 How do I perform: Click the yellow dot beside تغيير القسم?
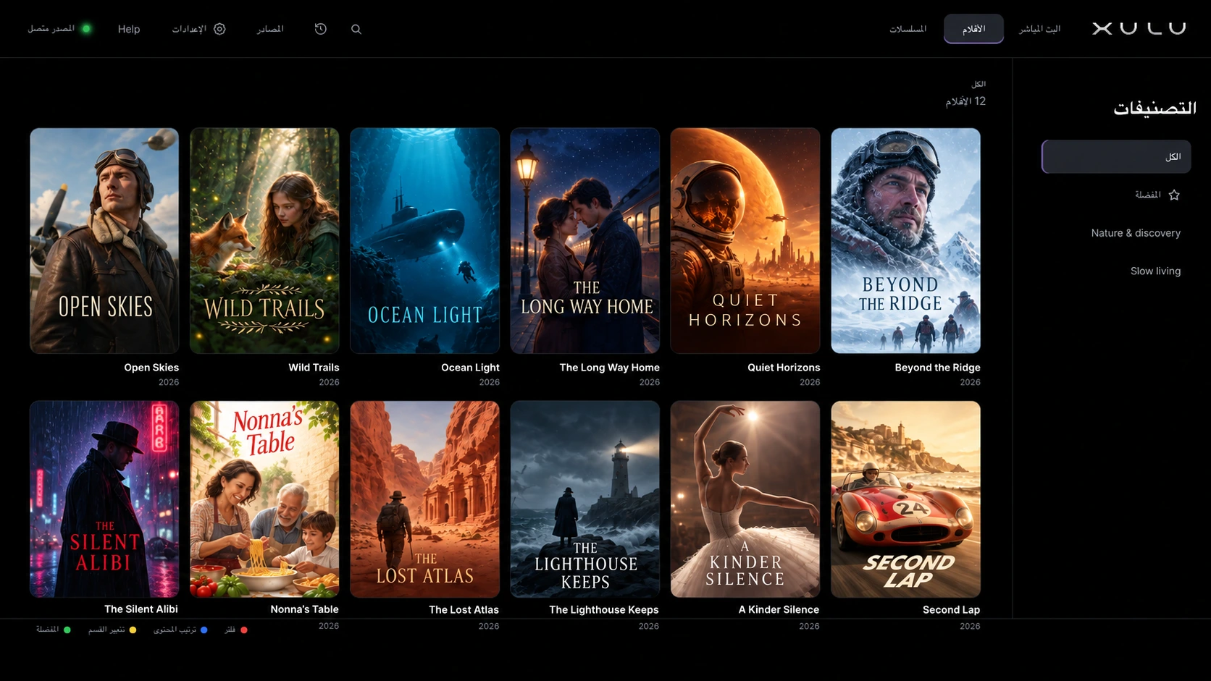(133, 630)
